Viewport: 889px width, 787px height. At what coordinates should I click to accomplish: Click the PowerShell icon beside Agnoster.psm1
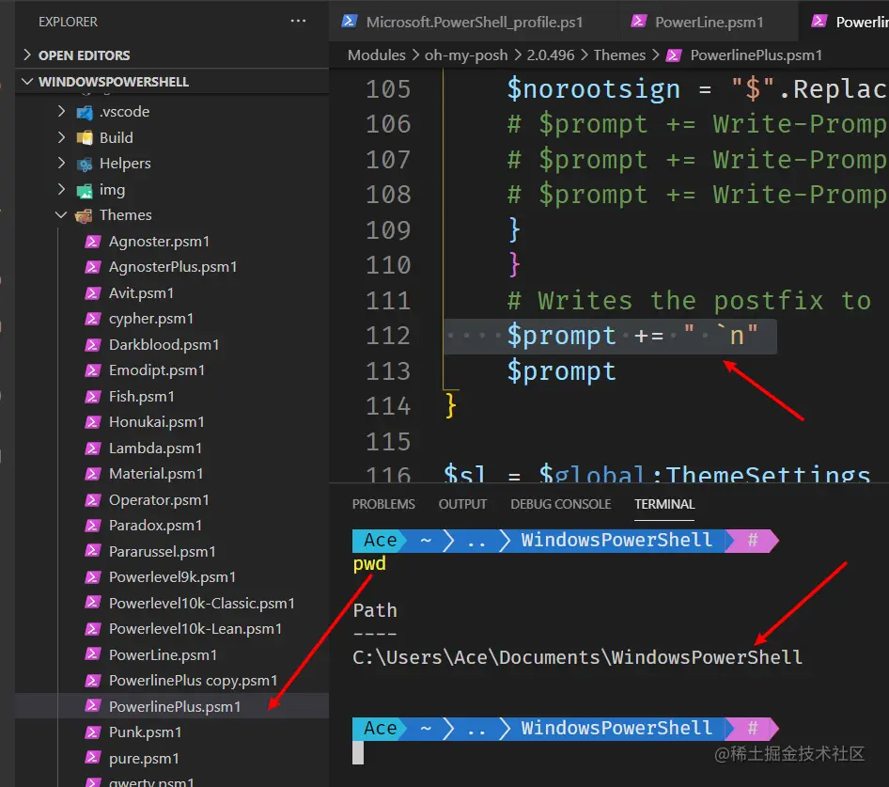92,242
